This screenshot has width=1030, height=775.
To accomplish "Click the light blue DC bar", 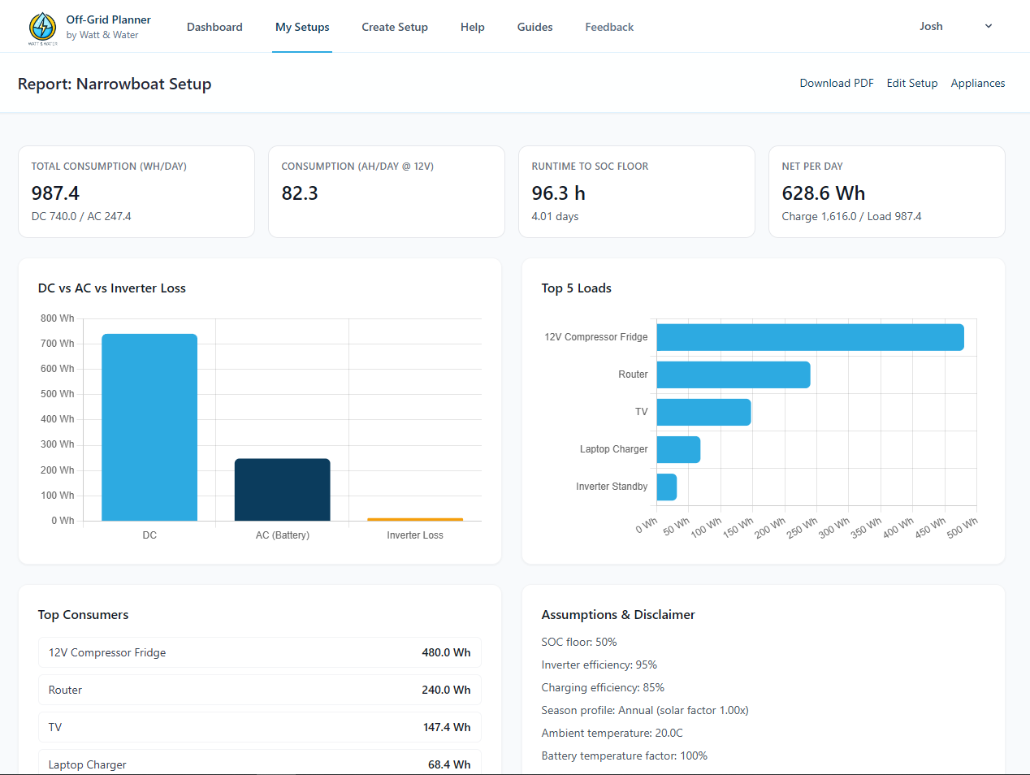I will pyautogui.click(x=149, y=427).
